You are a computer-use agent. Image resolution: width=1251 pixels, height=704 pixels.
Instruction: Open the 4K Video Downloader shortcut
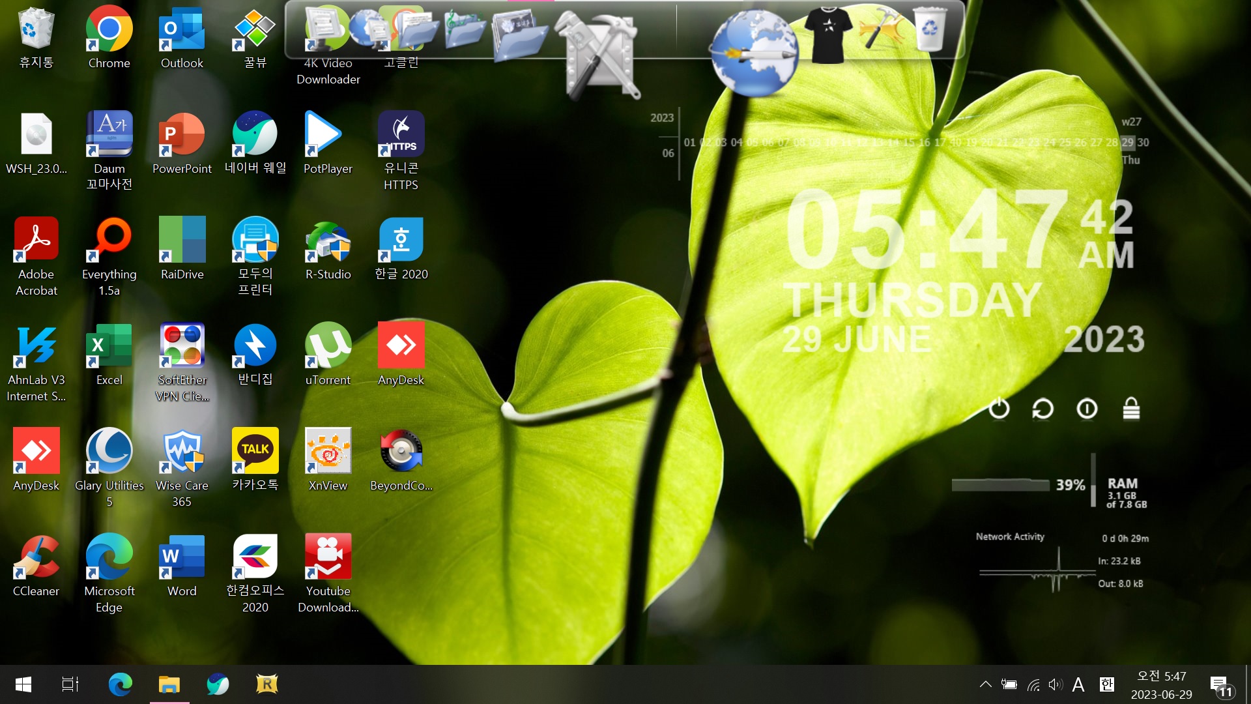(x=328, y=46)
